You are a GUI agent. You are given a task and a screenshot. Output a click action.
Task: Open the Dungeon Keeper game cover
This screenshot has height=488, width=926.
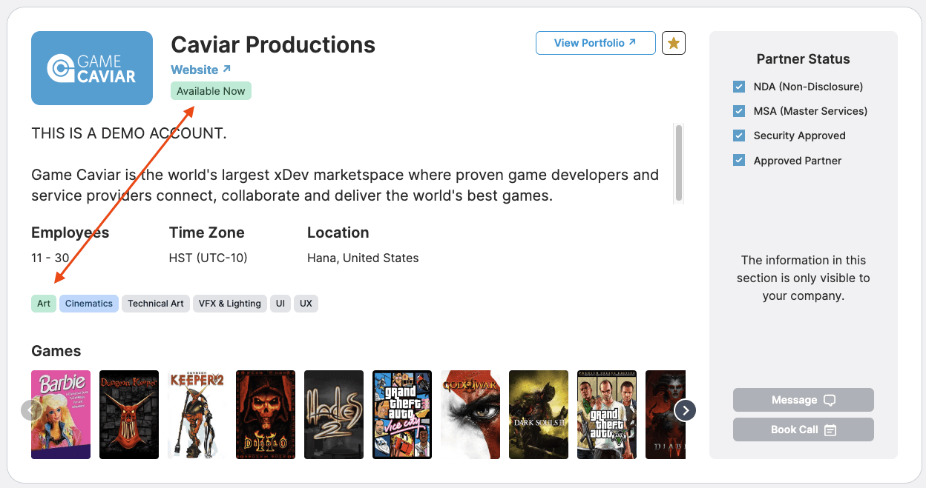(129, 415)
